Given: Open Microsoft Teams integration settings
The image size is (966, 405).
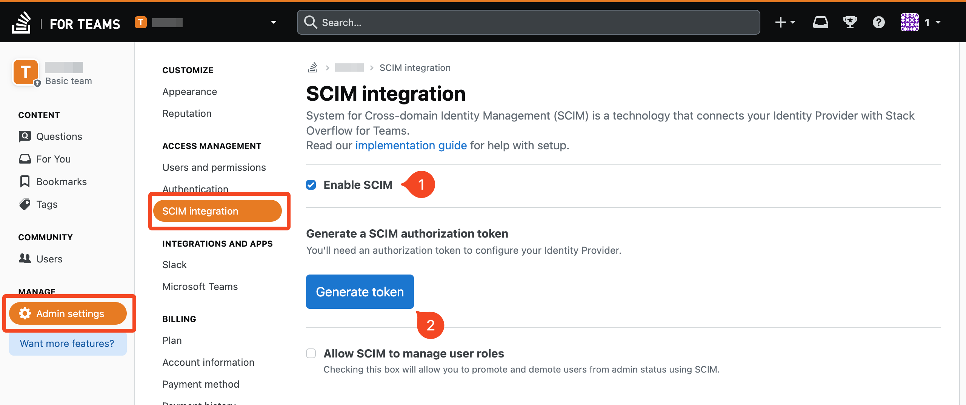Looking at the screenshot, I should [200, 287].
